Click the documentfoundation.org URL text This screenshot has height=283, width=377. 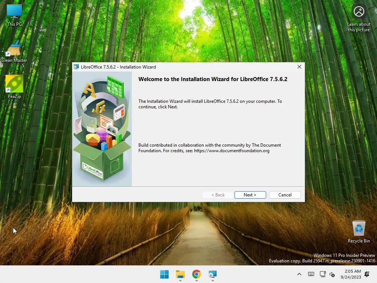pos(232,151)
